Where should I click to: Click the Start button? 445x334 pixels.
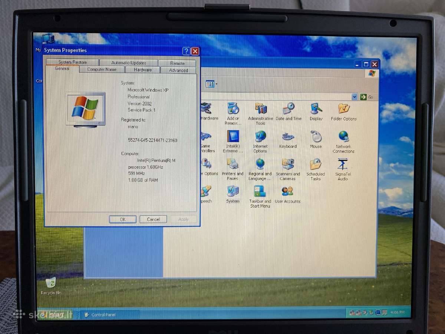pos(56,315)
